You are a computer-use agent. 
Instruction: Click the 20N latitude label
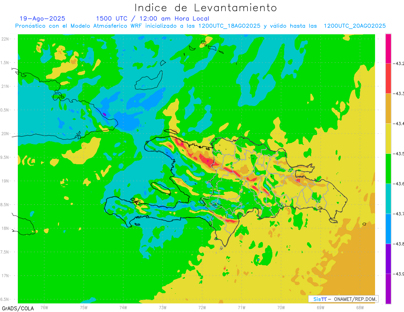pos(6,134)
